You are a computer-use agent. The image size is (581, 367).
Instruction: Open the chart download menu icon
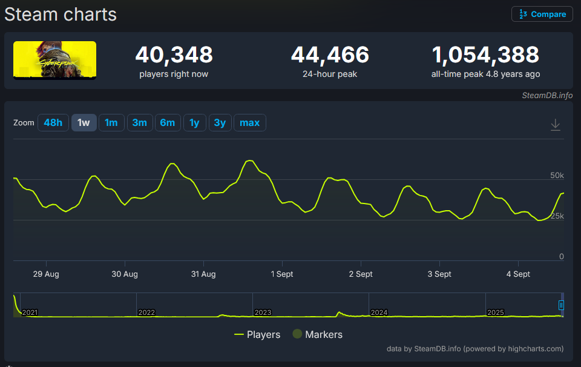[x=555, y=125]
